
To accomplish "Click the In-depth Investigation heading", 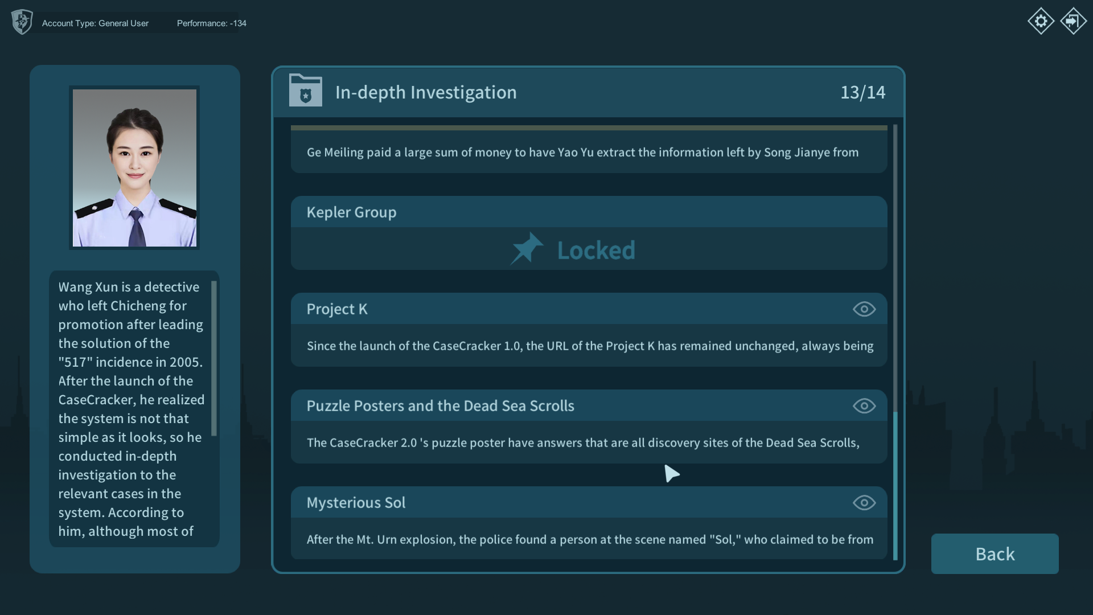I will coord(426,92).
